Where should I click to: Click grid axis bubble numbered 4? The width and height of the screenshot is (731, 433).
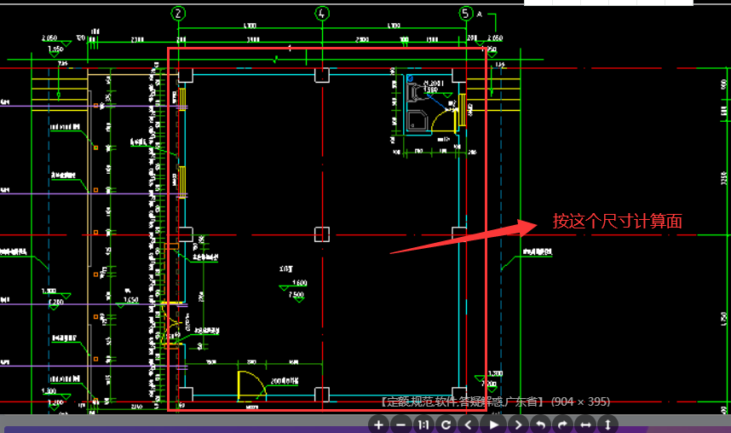322,13
